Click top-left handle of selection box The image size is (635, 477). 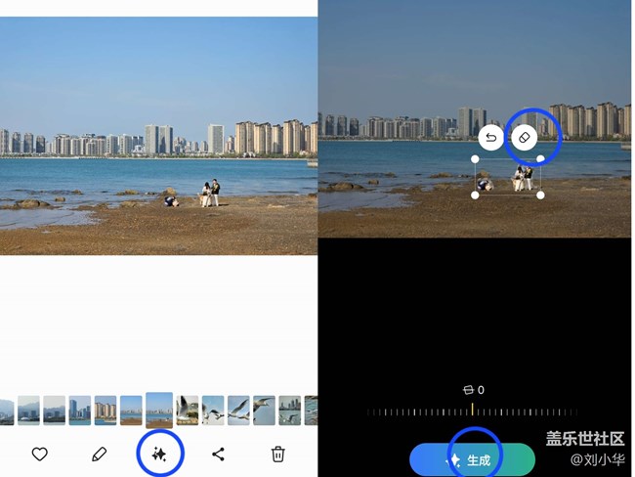pyautogui.click(x=476, y=158)
